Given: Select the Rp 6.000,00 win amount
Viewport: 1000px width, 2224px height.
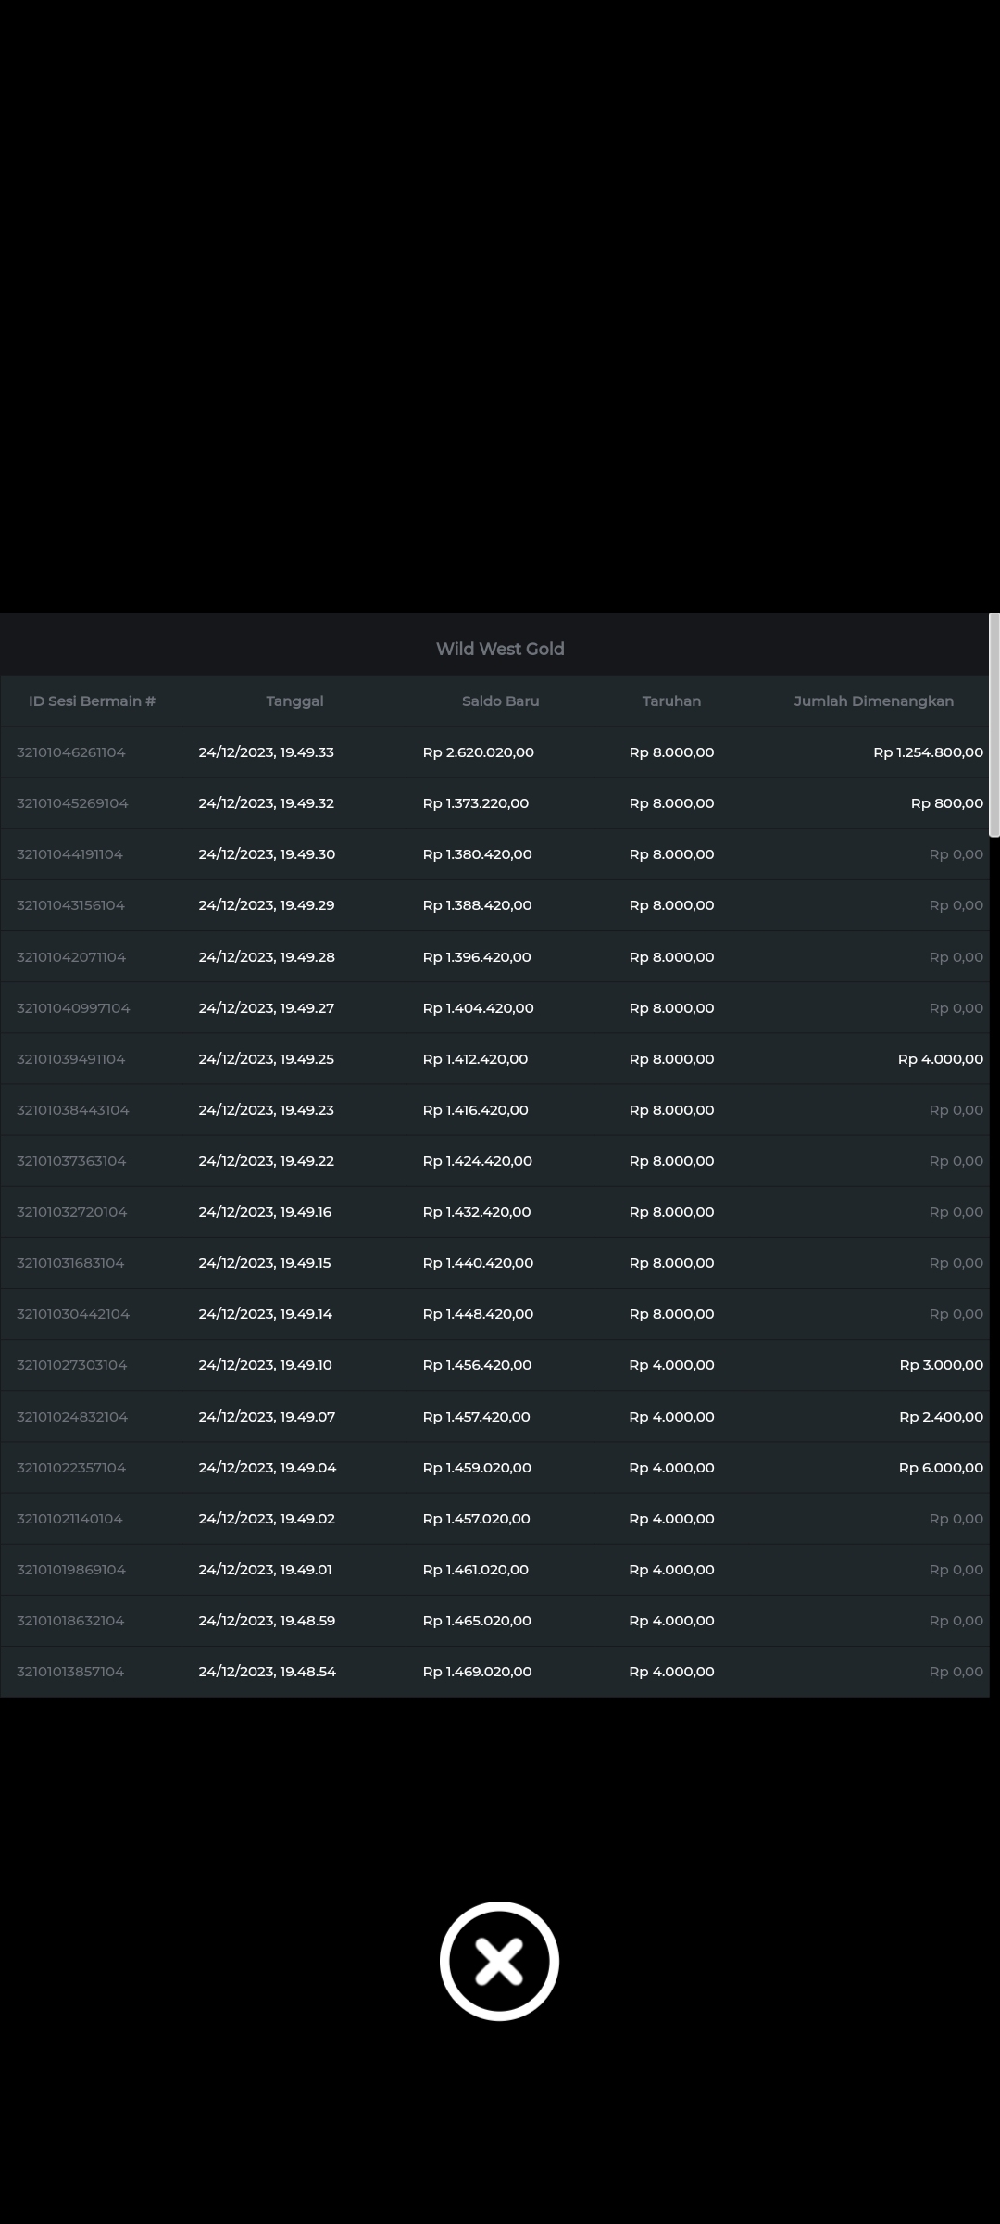Looking at the screenshot, I should [941, 1468].
